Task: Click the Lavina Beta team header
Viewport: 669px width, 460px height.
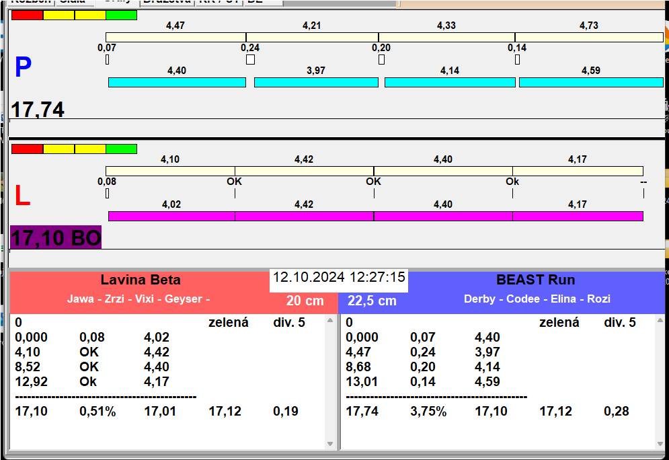Action: [x=141, y=280]
